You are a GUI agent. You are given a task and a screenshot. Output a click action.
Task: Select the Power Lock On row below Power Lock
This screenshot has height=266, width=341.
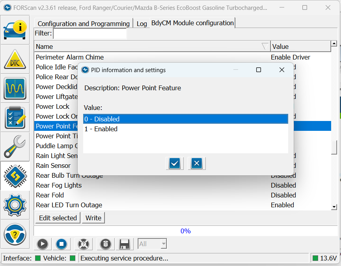(56, 116)
